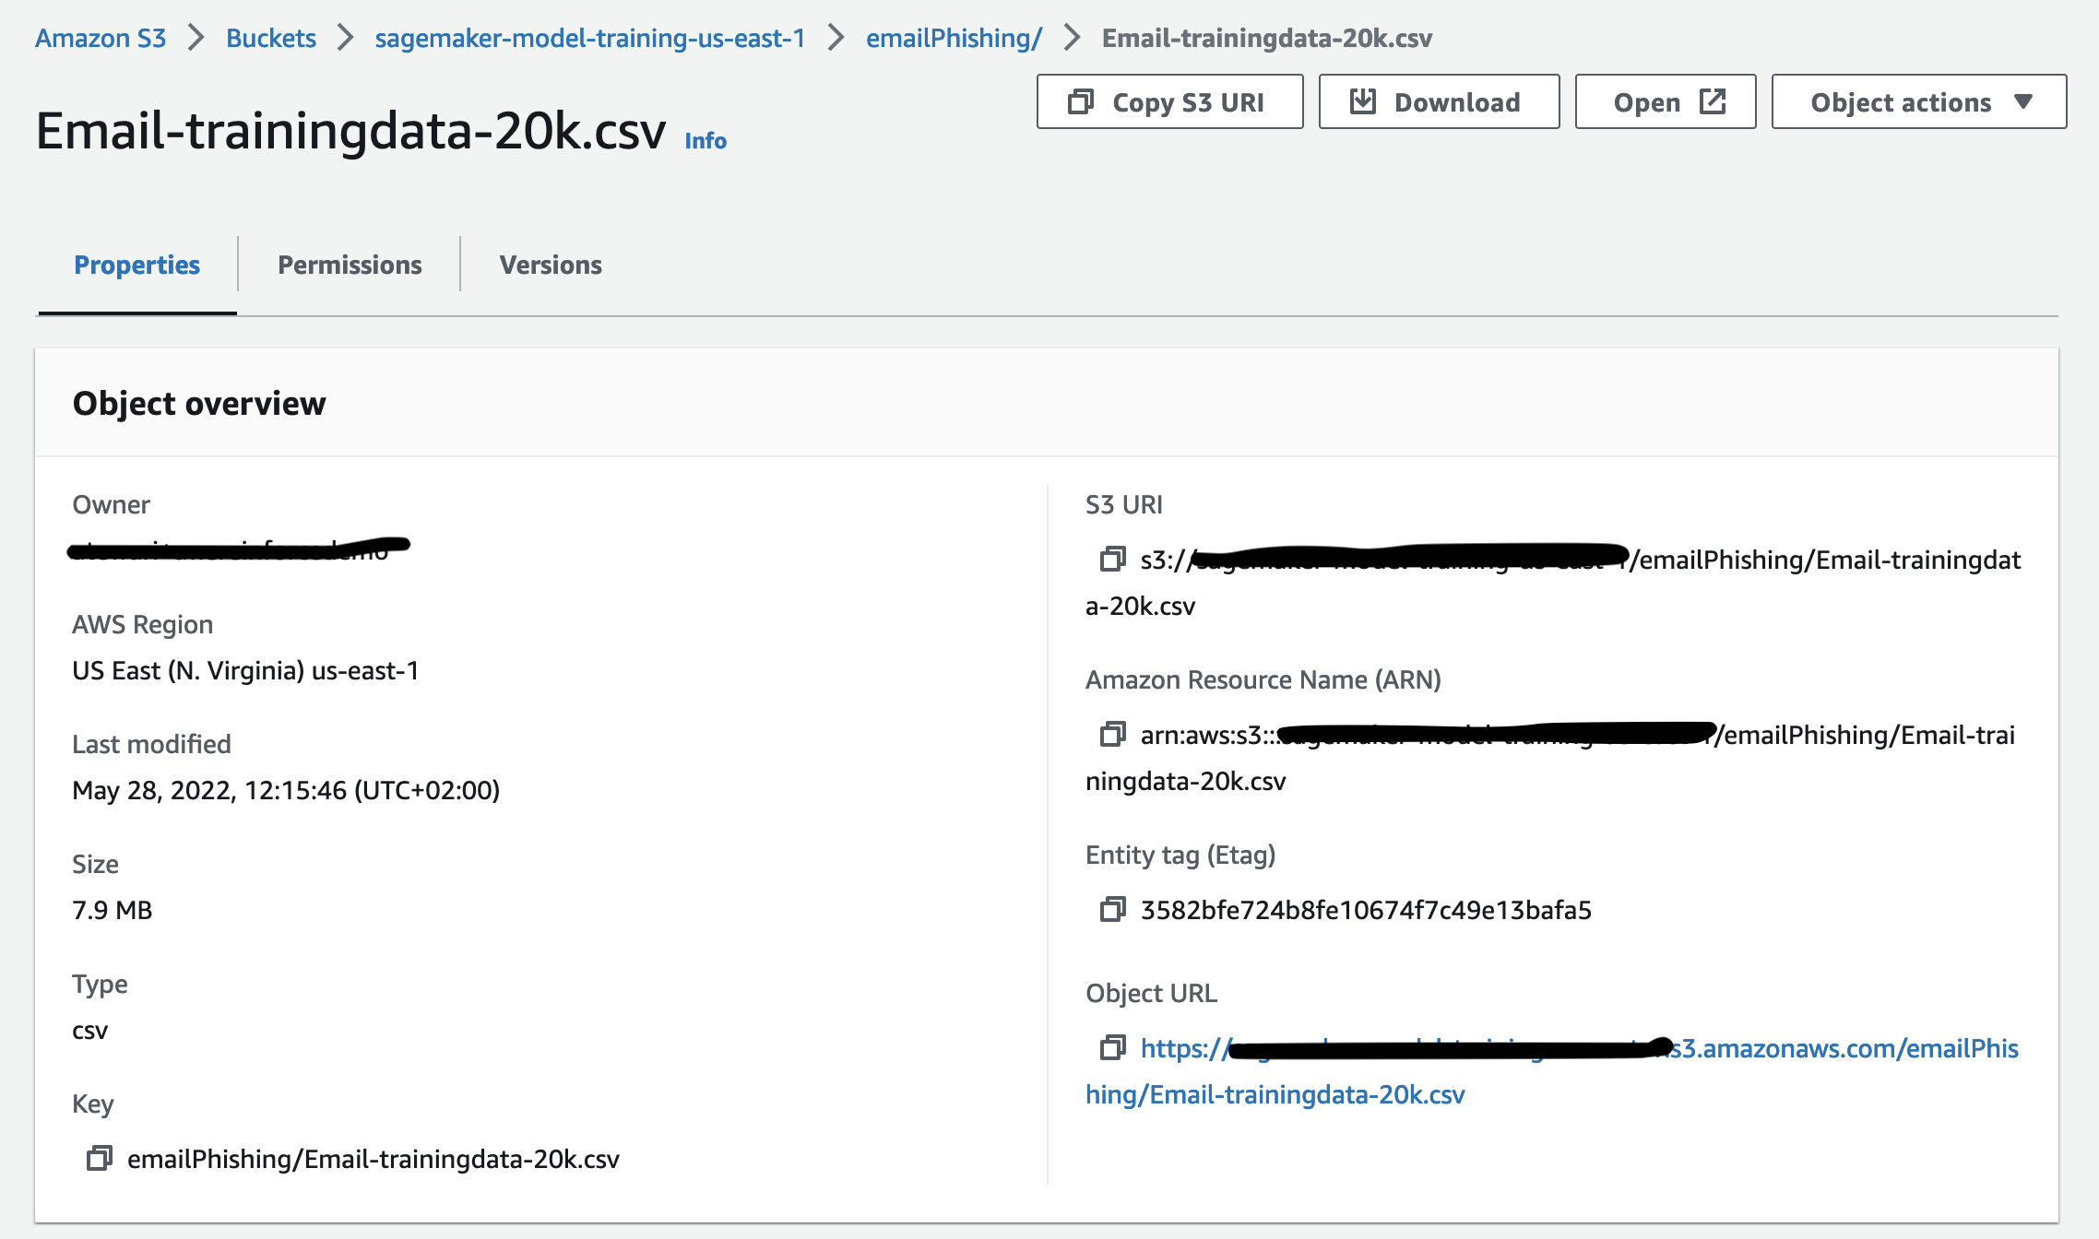Open the Object URL hyperlink
2099x1239 pixels.
tap(1275, 1094)
